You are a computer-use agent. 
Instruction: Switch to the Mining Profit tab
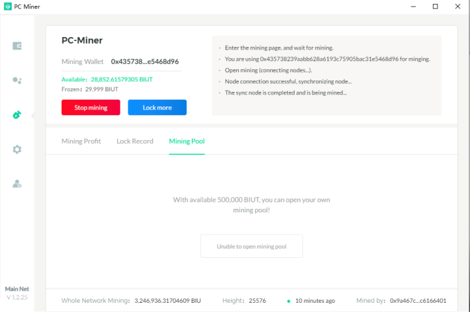[81, 141]
